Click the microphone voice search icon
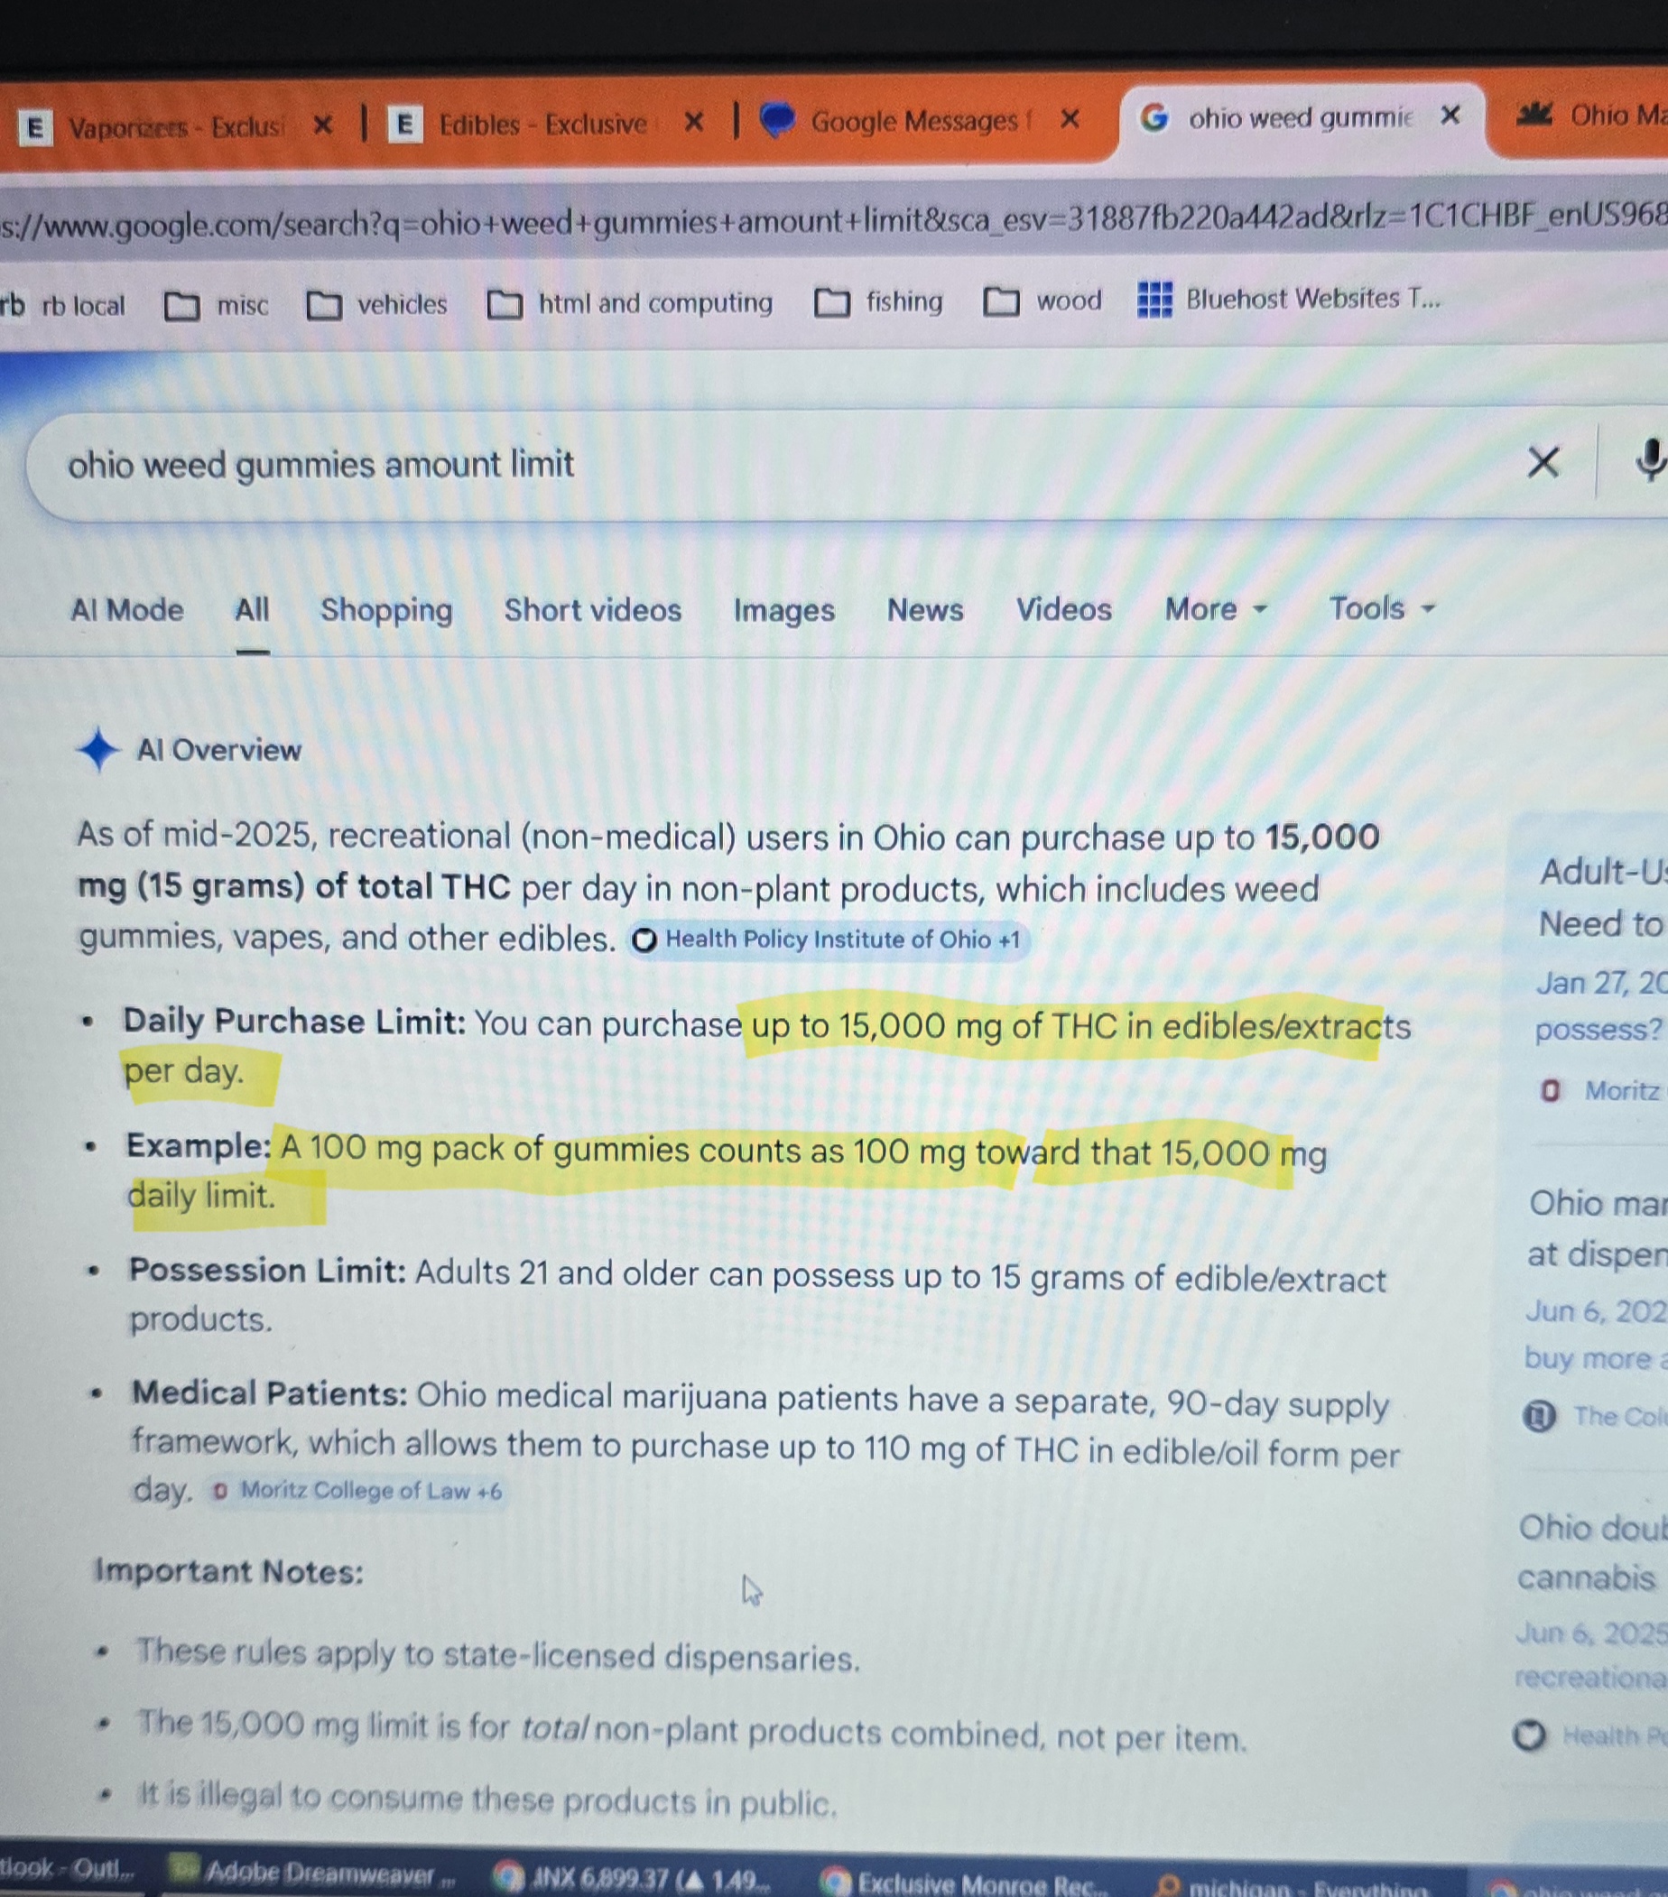Viewport: 1668px width, 1897px height. pyautogui.click(x=1648, y=460)
